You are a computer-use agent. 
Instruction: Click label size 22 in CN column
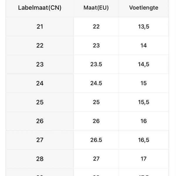click(x=40, y=45)
